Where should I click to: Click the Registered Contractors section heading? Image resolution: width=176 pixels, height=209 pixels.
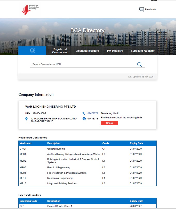coord(33,137)
